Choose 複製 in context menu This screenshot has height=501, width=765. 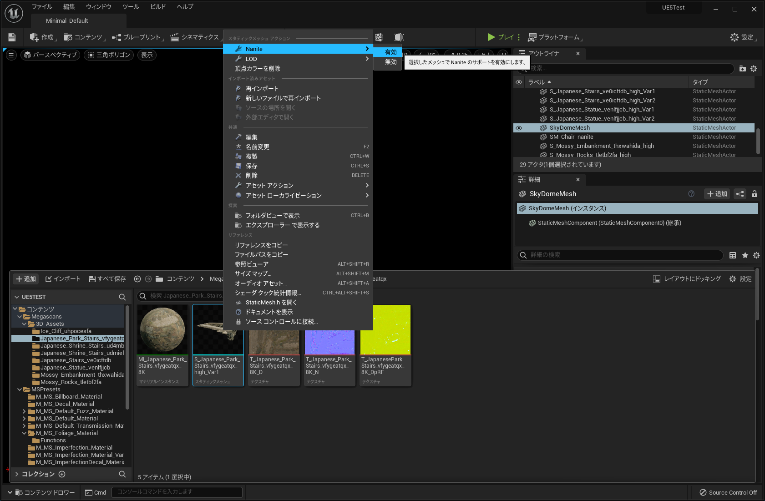pyautogui.click(x=298, y=157)
